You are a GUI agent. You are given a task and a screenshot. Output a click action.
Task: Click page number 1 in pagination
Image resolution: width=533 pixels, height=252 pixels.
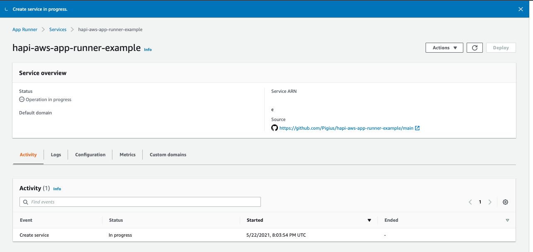(480, 202)
